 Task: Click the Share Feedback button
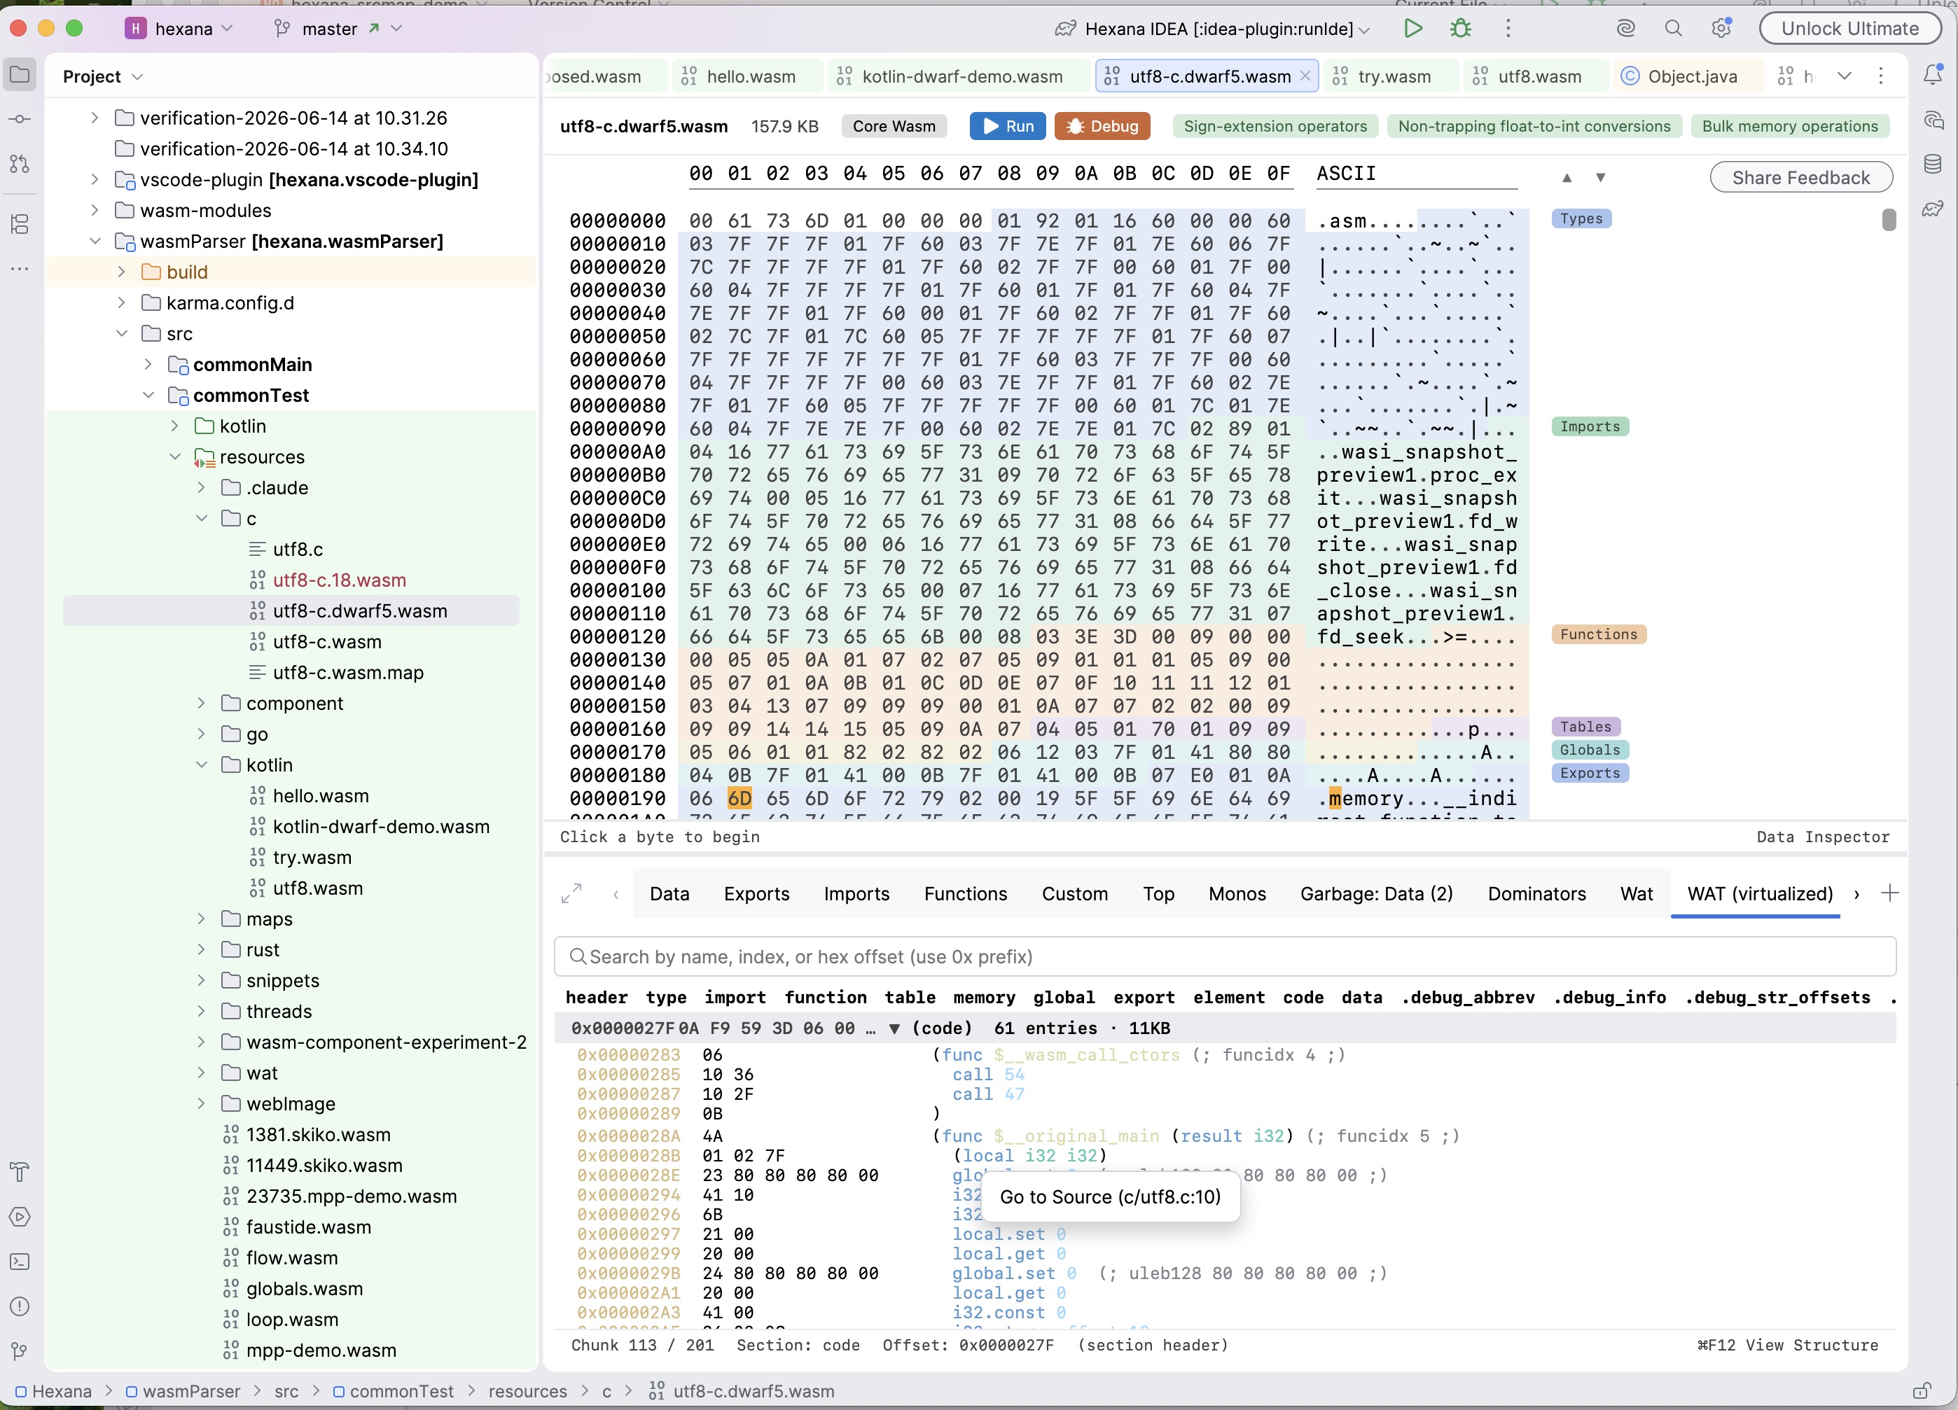(x=1801, y=178)
